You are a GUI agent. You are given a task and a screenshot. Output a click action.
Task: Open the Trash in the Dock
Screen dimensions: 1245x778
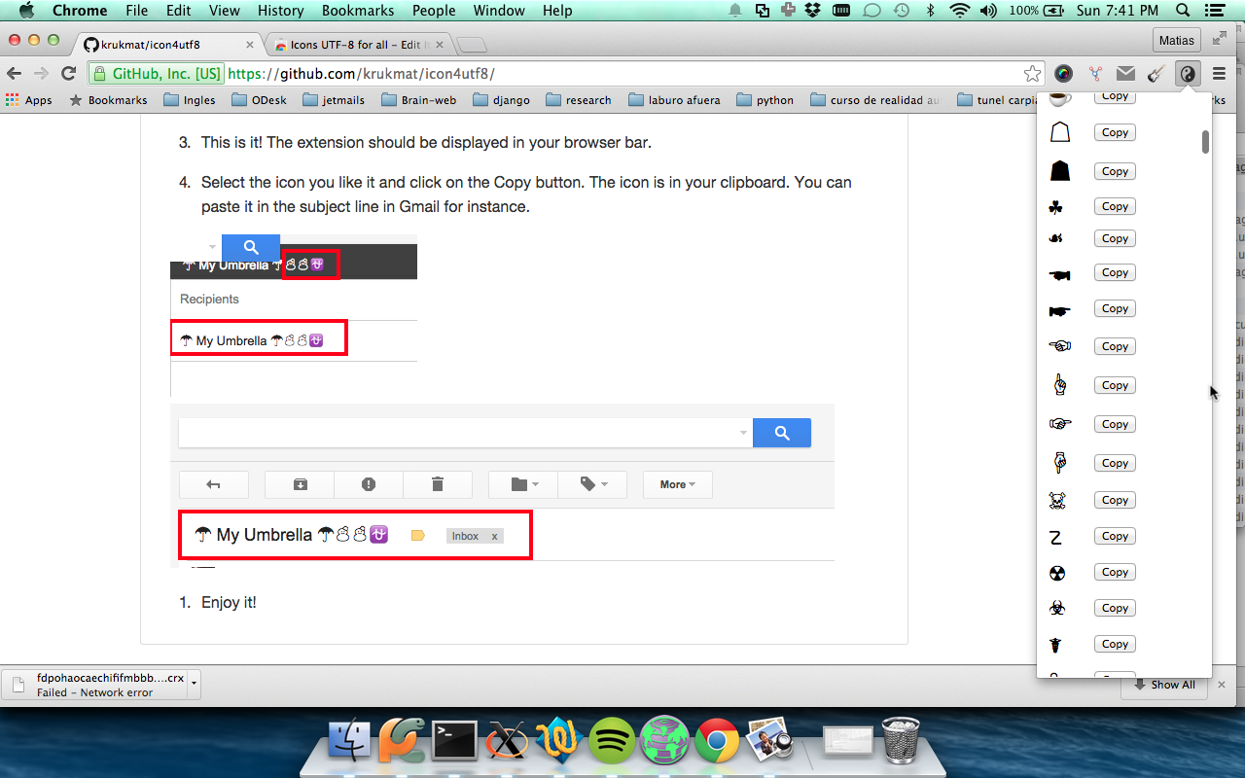[x=900, y=741]
